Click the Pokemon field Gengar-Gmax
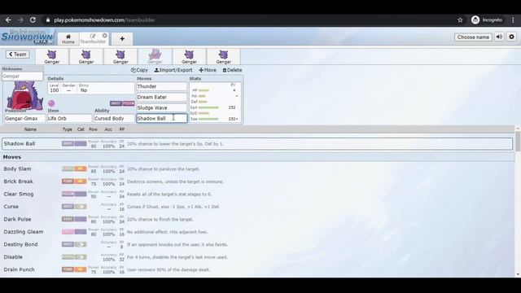The width and height of the screenshot is (521, 293). [x=25, y=118]
